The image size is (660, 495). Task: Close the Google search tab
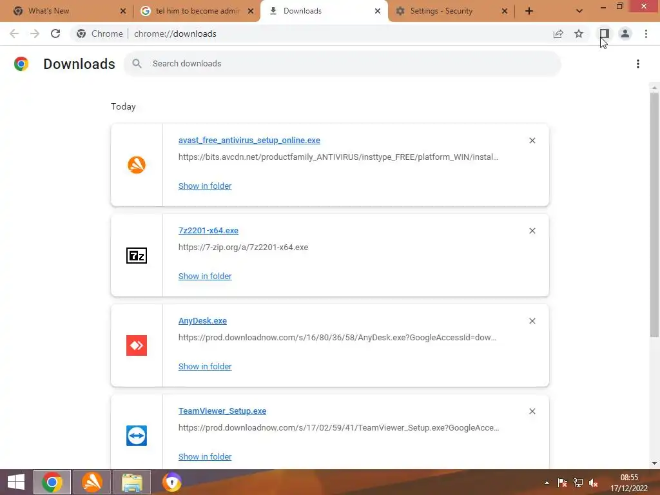pos(251,11)
